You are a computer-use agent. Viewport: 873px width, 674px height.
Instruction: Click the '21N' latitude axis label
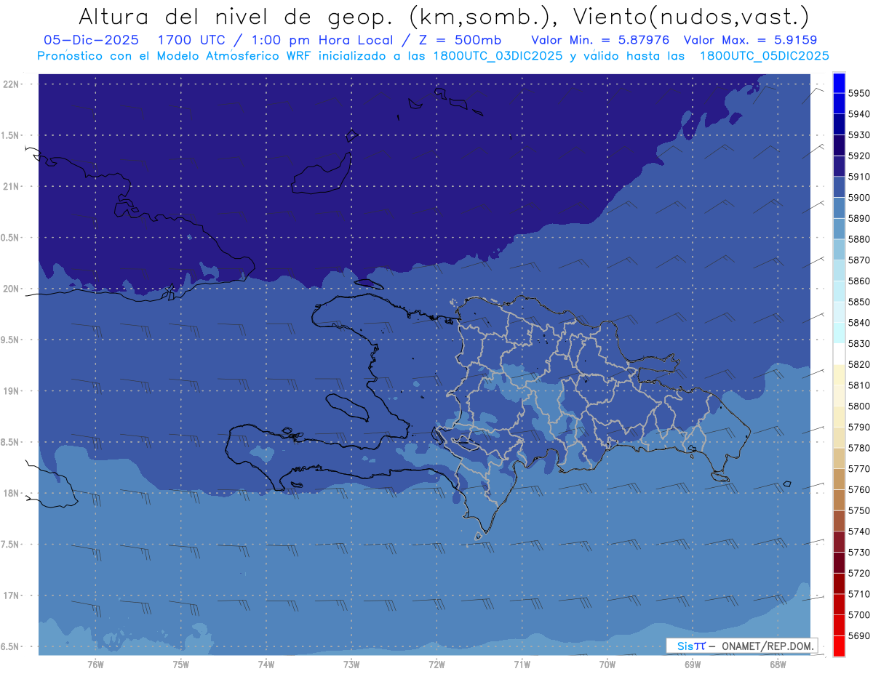[10, 186]
